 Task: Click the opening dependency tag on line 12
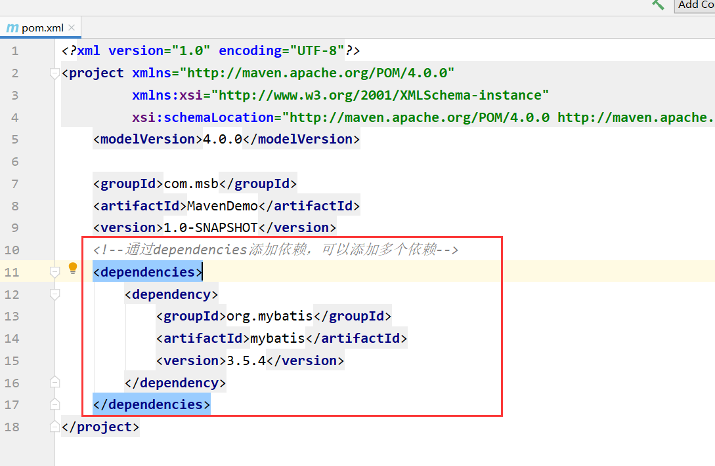[171, 294]
